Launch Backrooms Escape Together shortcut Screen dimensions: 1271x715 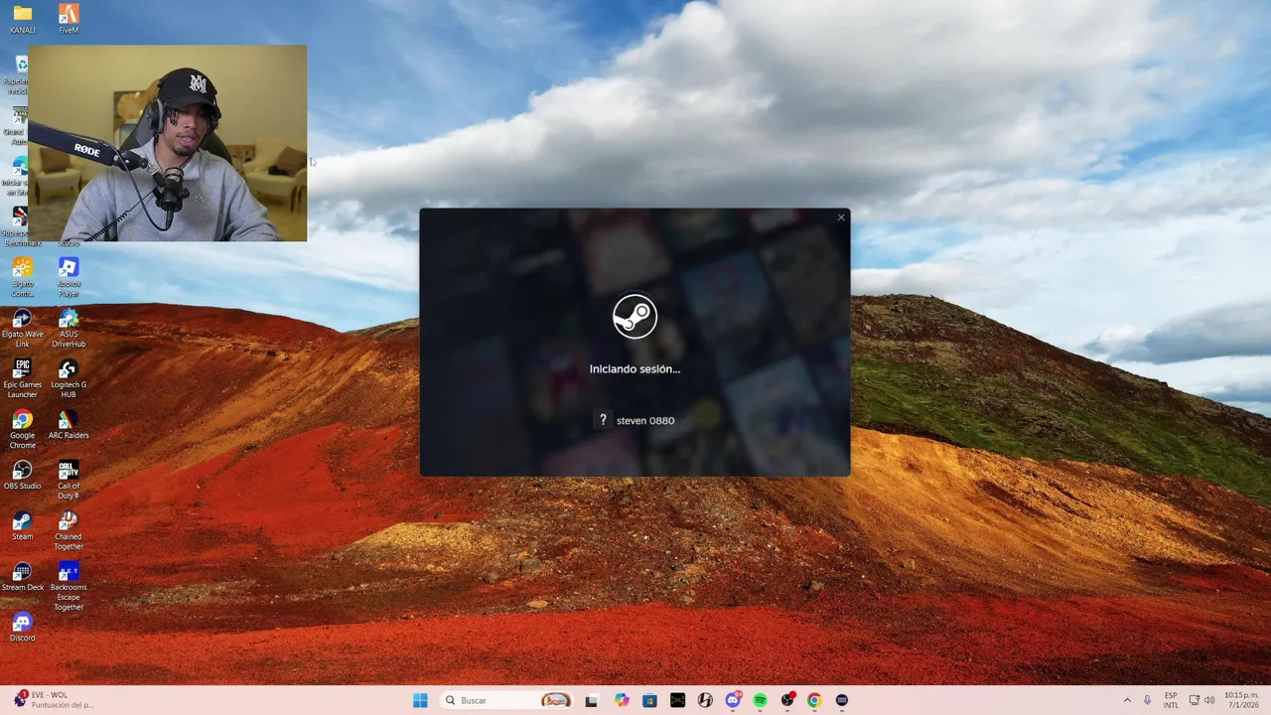tap(69, 586)
